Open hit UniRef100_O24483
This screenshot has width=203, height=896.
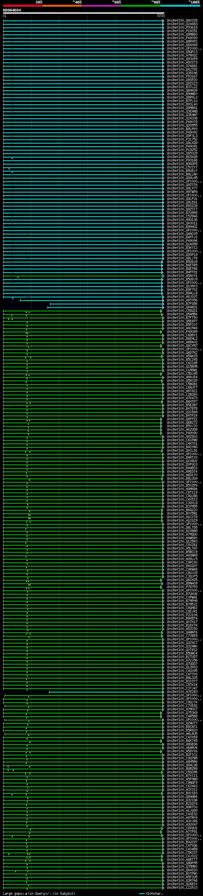tap(182, 24)
